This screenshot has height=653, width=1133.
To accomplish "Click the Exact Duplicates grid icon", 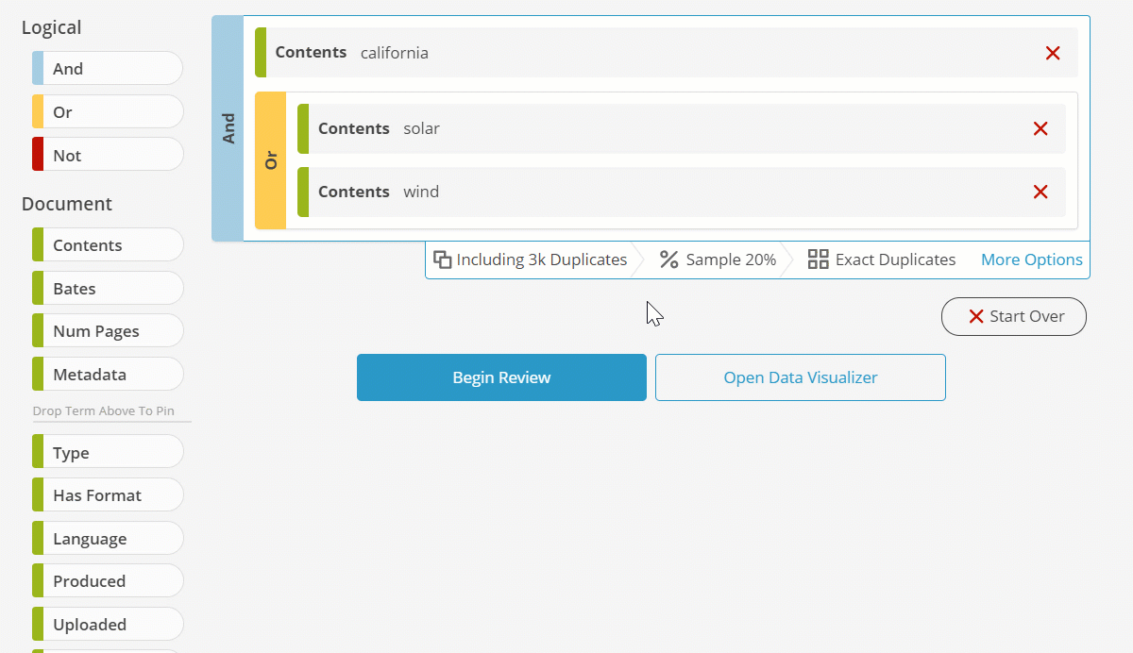I will coord(819,260).
